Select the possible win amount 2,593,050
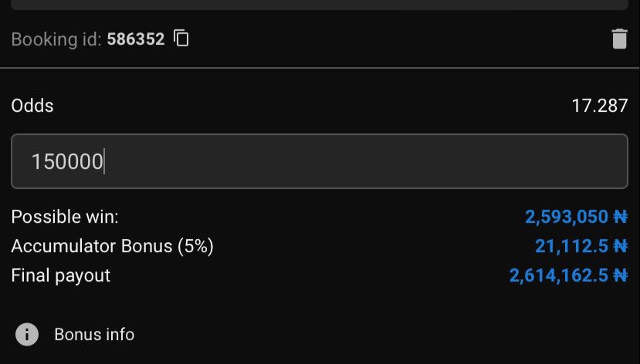Screen dimensions: 640x364 (x=567, y=217)
